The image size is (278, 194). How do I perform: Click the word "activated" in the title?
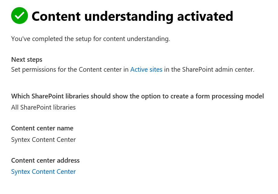pos(205,16)
